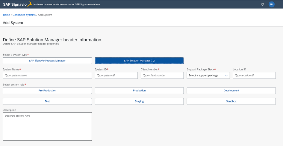283x146 pixels.
Task: Choose Development system role
Action: point(231,90)
